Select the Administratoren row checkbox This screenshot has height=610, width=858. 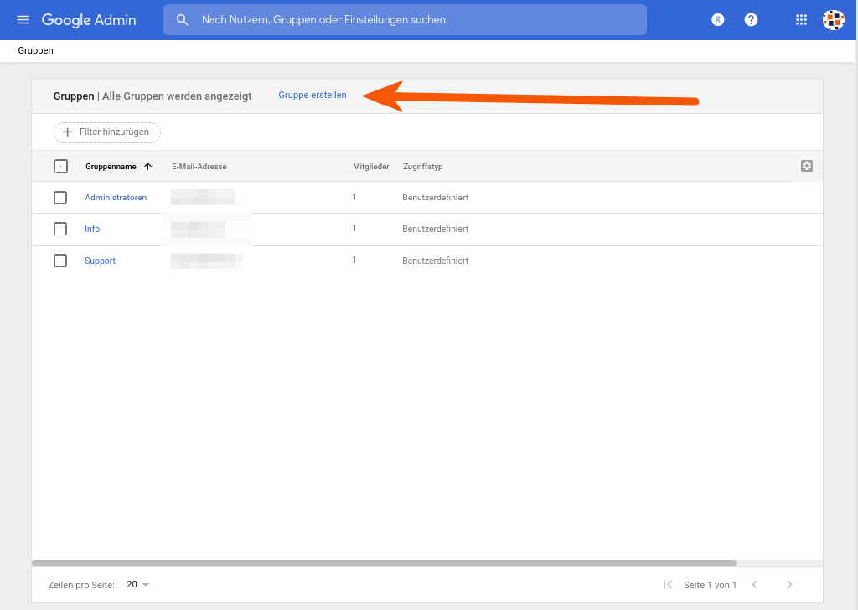click(60, 197)
